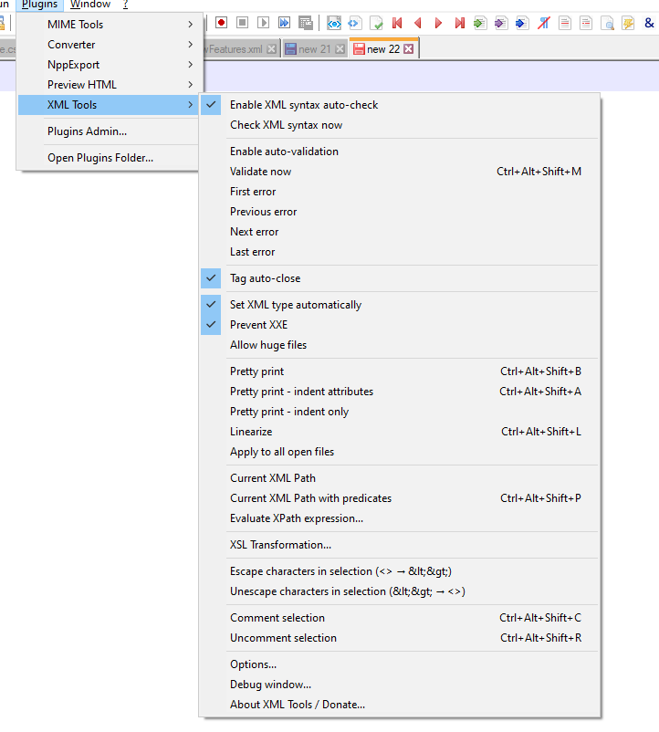659x732 pixels.
Task: Toggle Apply to all open files
Action: pyautogui.click(x=399, y=452)
